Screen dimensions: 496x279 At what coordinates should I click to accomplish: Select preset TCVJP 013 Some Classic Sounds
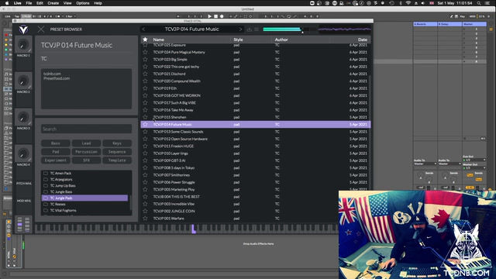(256, 132)
